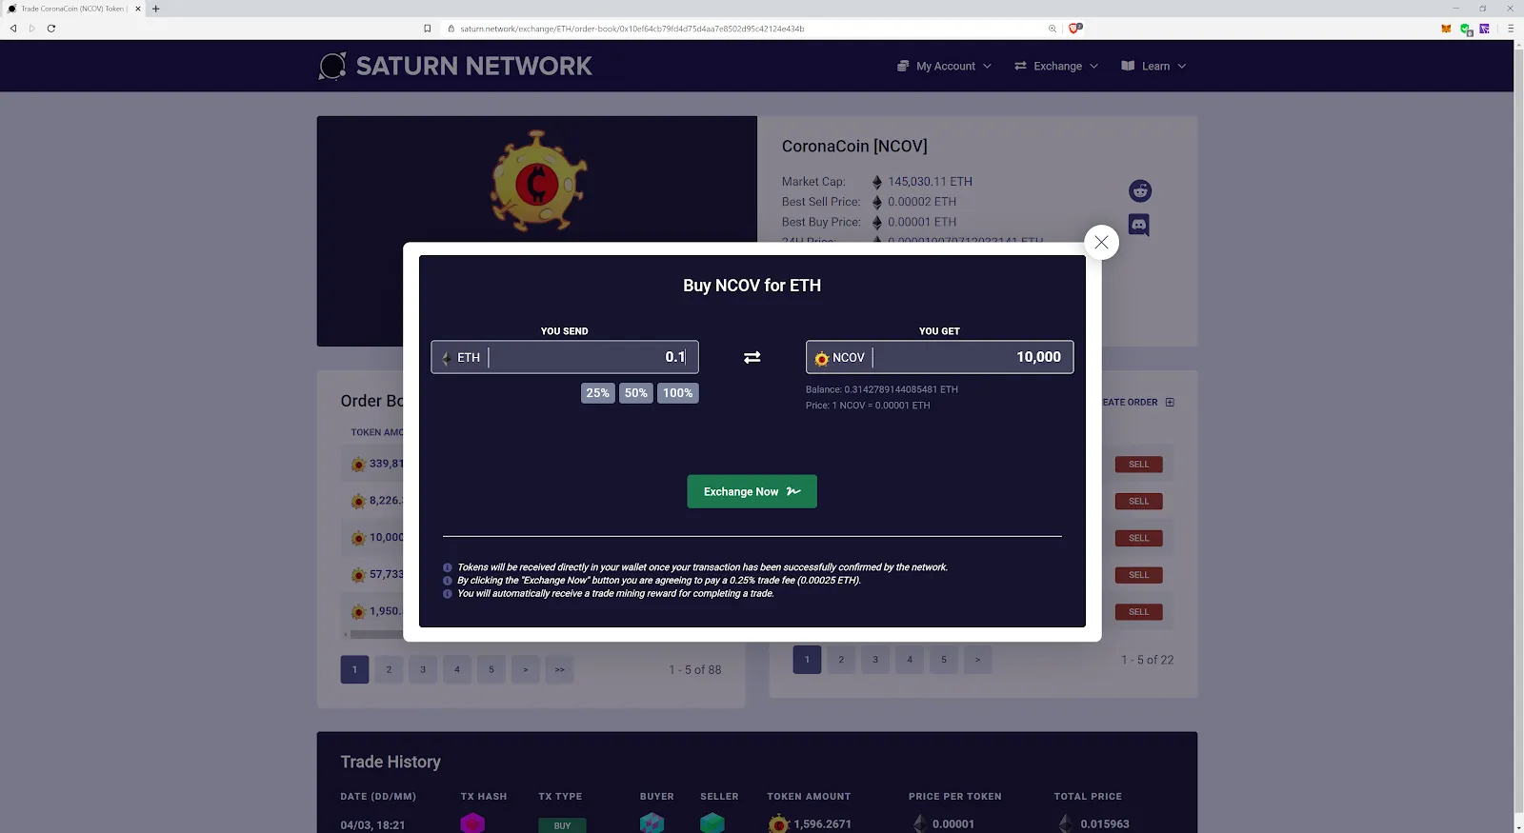Open the Reddit community icon

(x=1139, y=191)
